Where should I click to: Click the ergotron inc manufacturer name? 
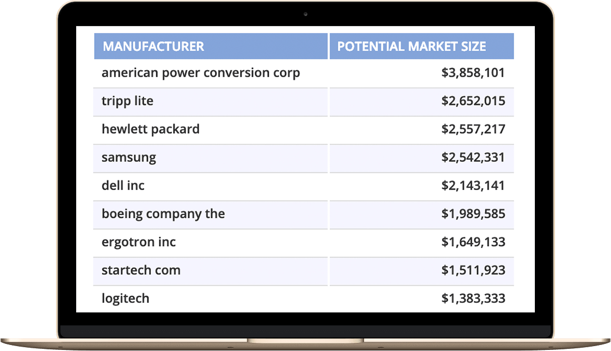[x=139, y=242]
